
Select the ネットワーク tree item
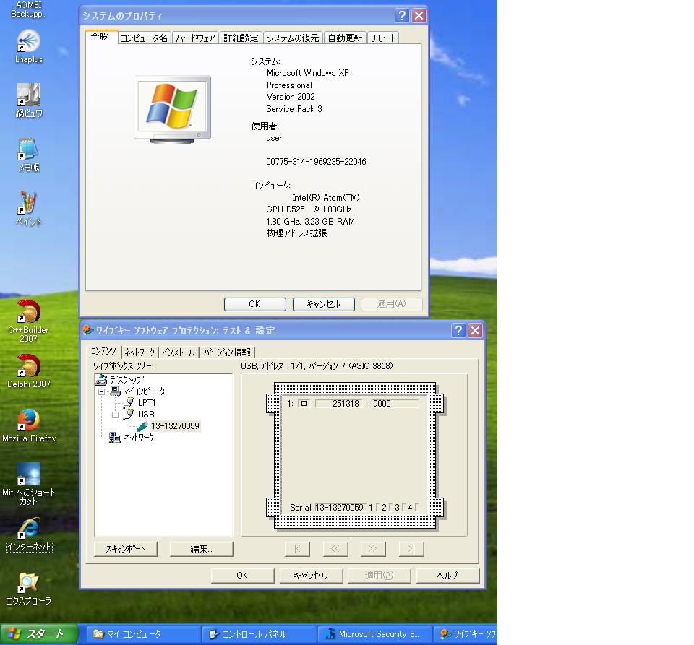click(x=139, y=437)
